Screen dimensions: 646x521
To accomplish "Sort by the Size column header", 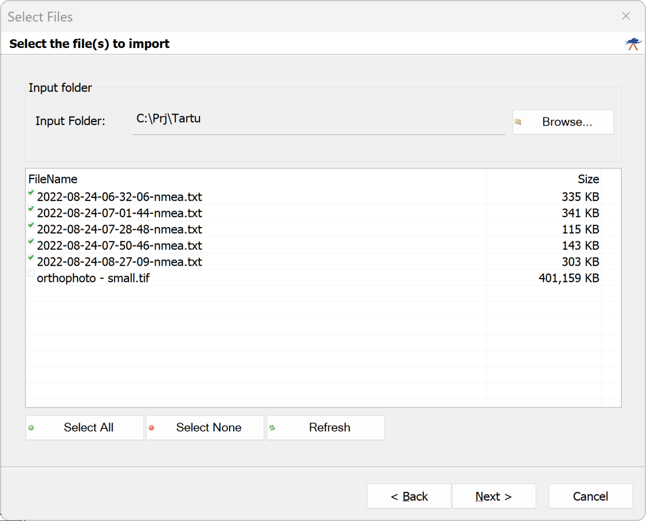I will pyautogui.click(x=543, y=179).
